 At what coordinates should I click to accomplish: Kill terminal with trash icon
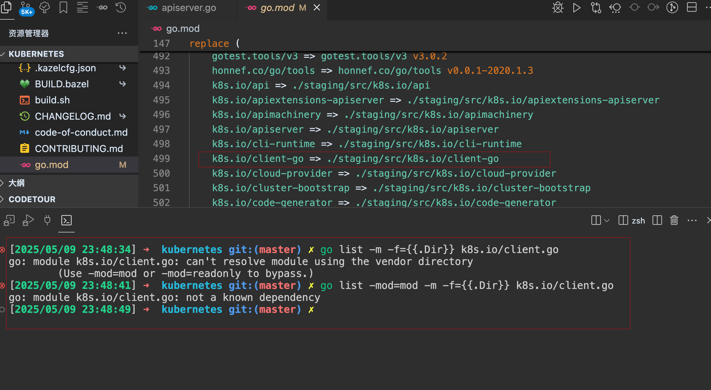click(674, 220)
